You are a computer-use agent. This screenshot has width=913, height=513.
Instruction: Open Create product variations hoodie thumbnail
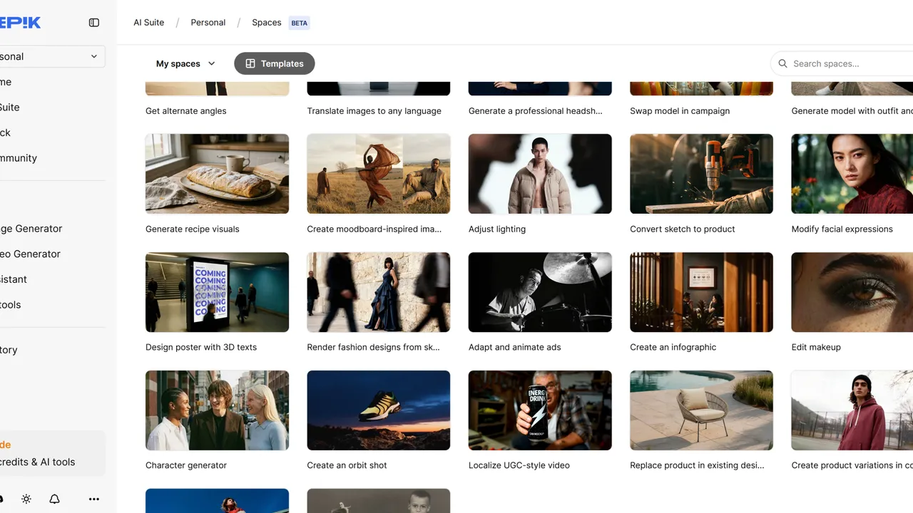(852, 410)
